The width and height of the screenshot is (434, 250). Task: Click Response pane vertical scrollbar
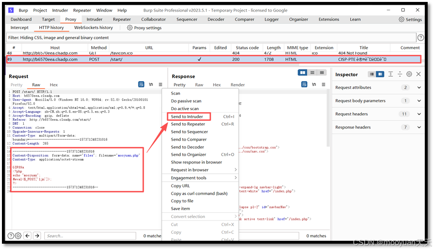pyautogui.click(x=328, y=119)
